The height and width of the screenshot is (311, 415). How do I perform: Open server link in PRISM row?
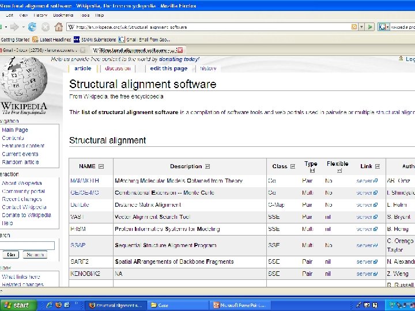367,229
